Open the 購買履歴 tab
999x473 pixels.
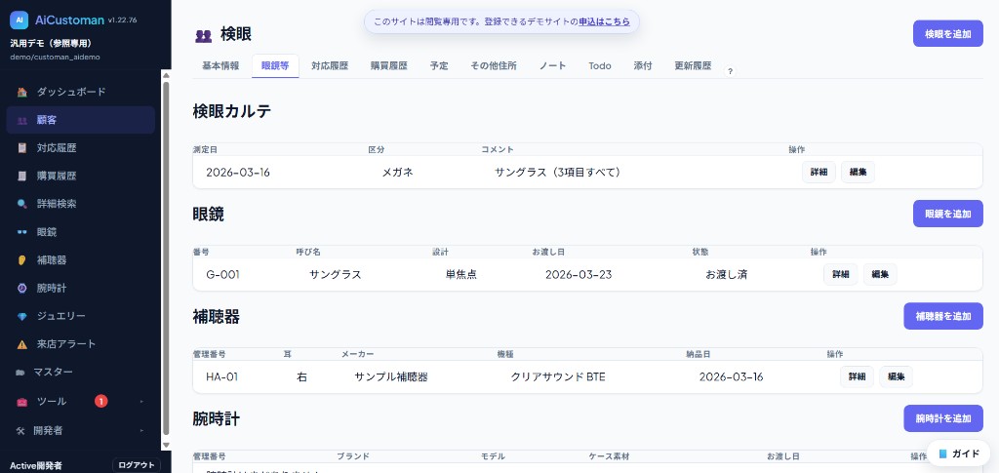point(388,65)
